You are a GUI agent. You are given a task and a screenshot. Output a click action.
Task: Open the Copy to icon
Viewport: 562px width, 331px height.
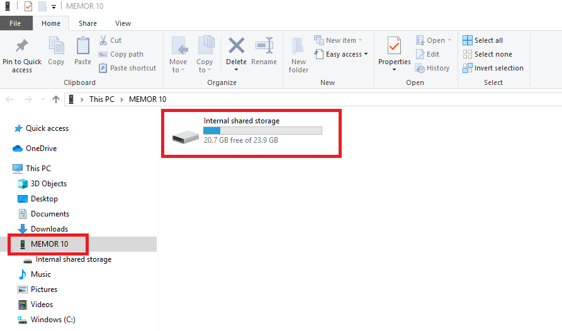tap(206, 45)
